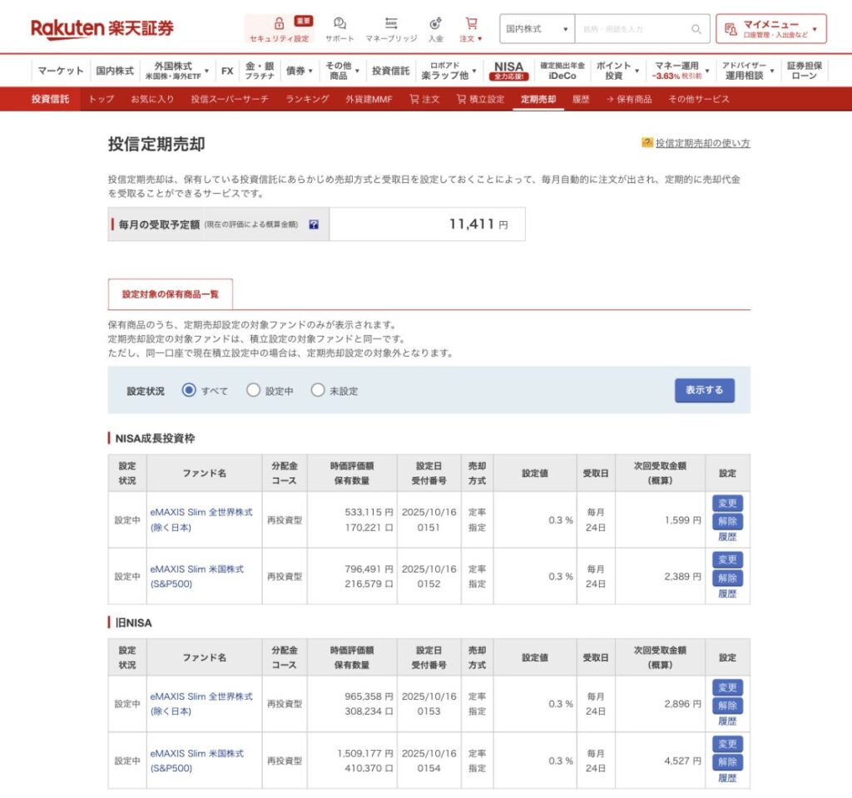Click the security settings lock icon
Viewport: 852px width, 798px height.
point(279,23)
